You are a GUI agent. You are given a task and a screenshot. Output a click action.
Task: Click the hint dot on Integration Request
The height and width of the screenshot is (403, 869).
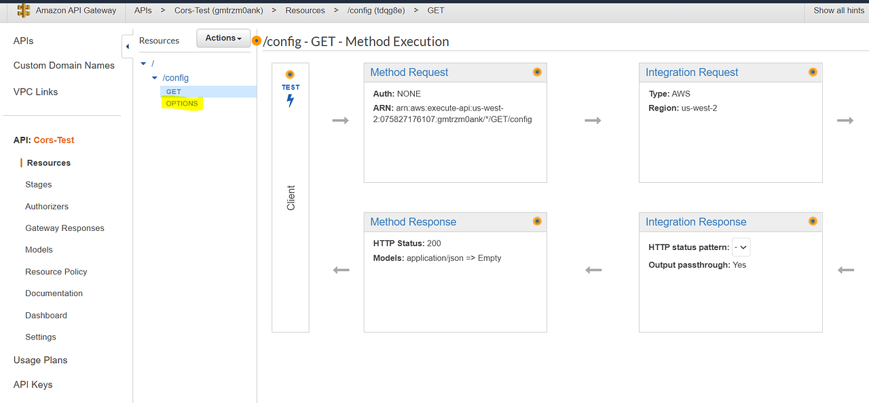tap(813, 72)
